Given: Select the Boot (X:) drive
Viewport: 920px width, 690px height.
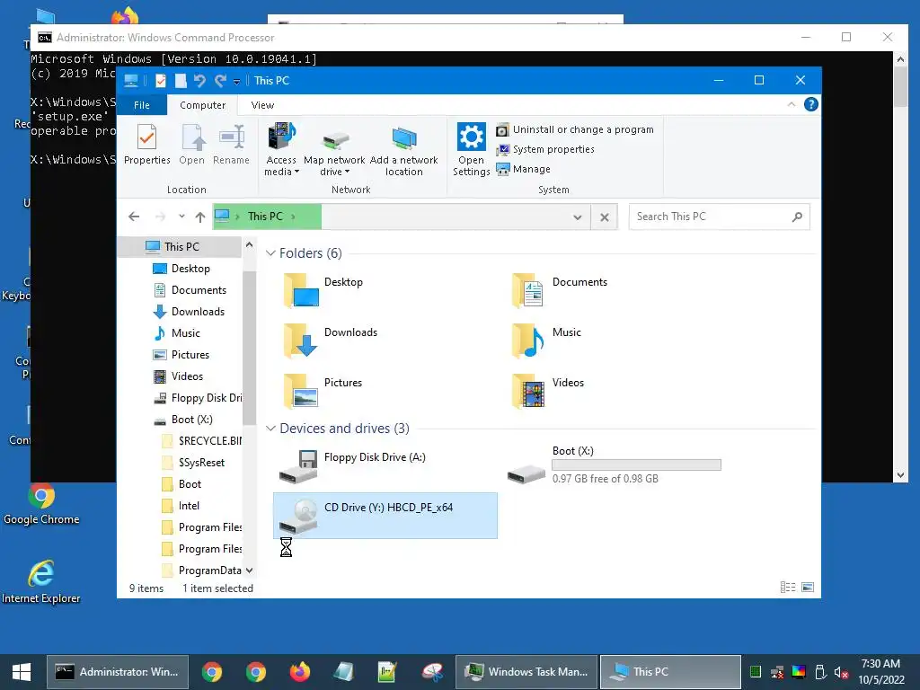Looking at the screenshot, I should coord(615,466).
